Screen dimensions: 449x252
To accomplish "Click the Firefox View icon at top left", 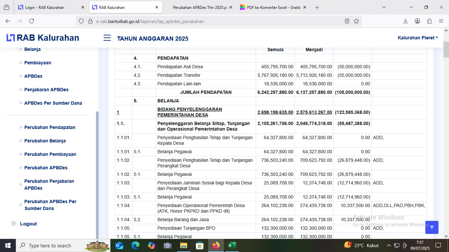I will [7, 7].
